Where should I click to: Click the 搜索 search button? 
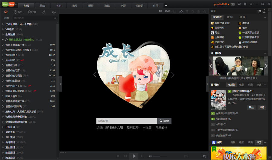[x=164, y=121]
